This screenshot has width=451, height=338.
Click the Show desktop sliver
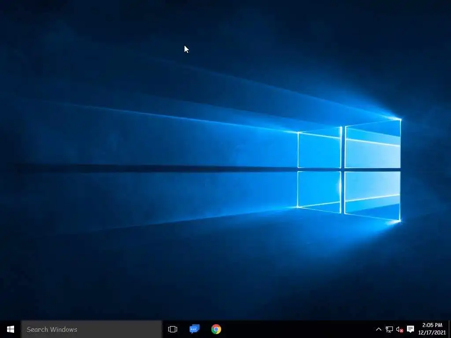[x=450, y=329]
